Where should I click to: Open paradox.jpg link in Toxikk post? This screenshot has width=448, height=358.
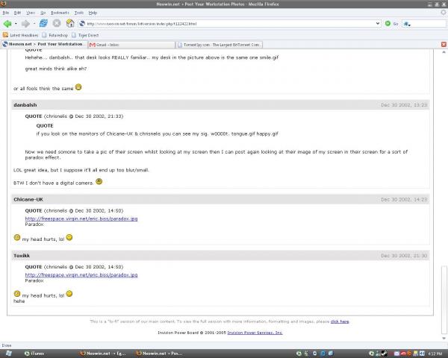pyautogui.click(x=81, y=275)
